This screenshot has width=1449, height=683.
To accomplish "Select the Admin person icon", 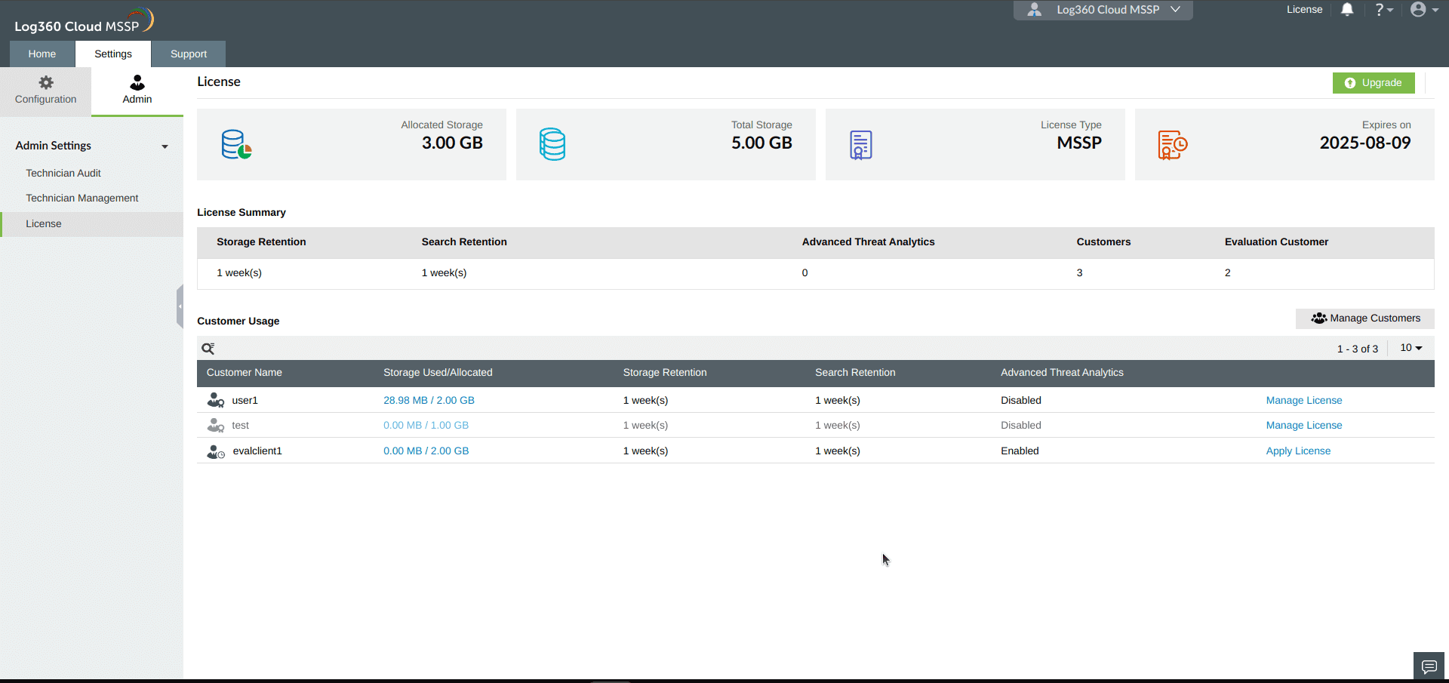I will point(137,82).
